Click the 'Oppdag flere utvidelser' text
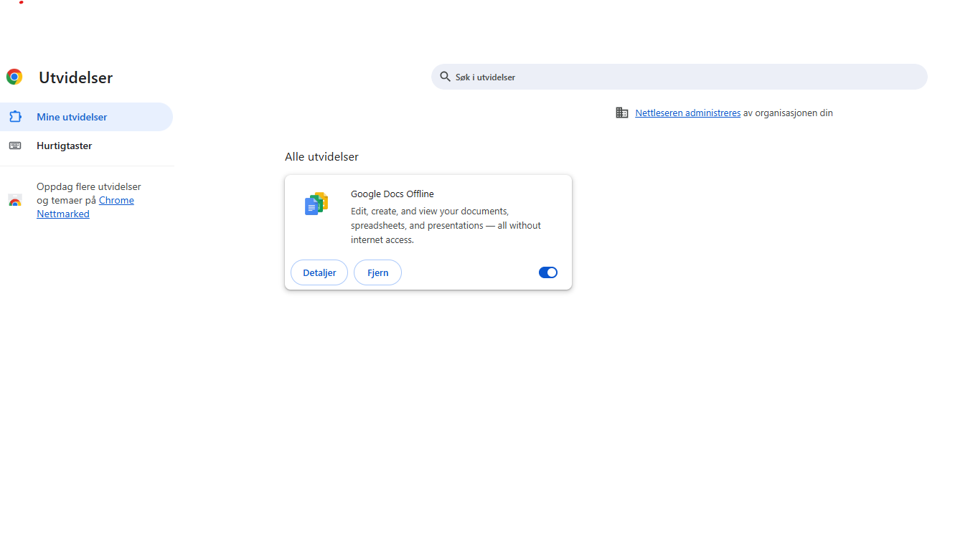The width and height of the screenshot is (978, 537). point(89,186)
